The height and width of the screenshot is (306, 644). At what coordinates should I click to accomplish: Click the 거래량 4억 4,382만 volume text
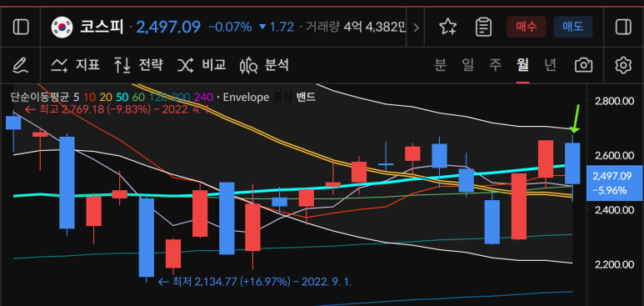click(355, 28)
